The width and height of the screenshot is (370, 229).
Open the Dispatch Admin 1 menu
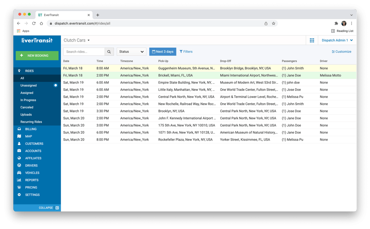337,40
